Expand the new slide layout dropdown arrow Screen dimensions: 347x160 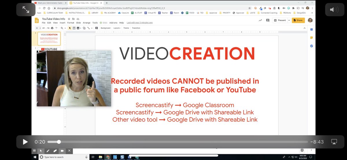40,28
